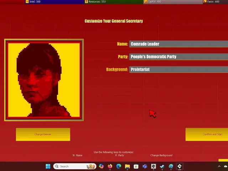Click 'Use the following keys to customize' text
The image size is (228, 171).
[114, 152]
